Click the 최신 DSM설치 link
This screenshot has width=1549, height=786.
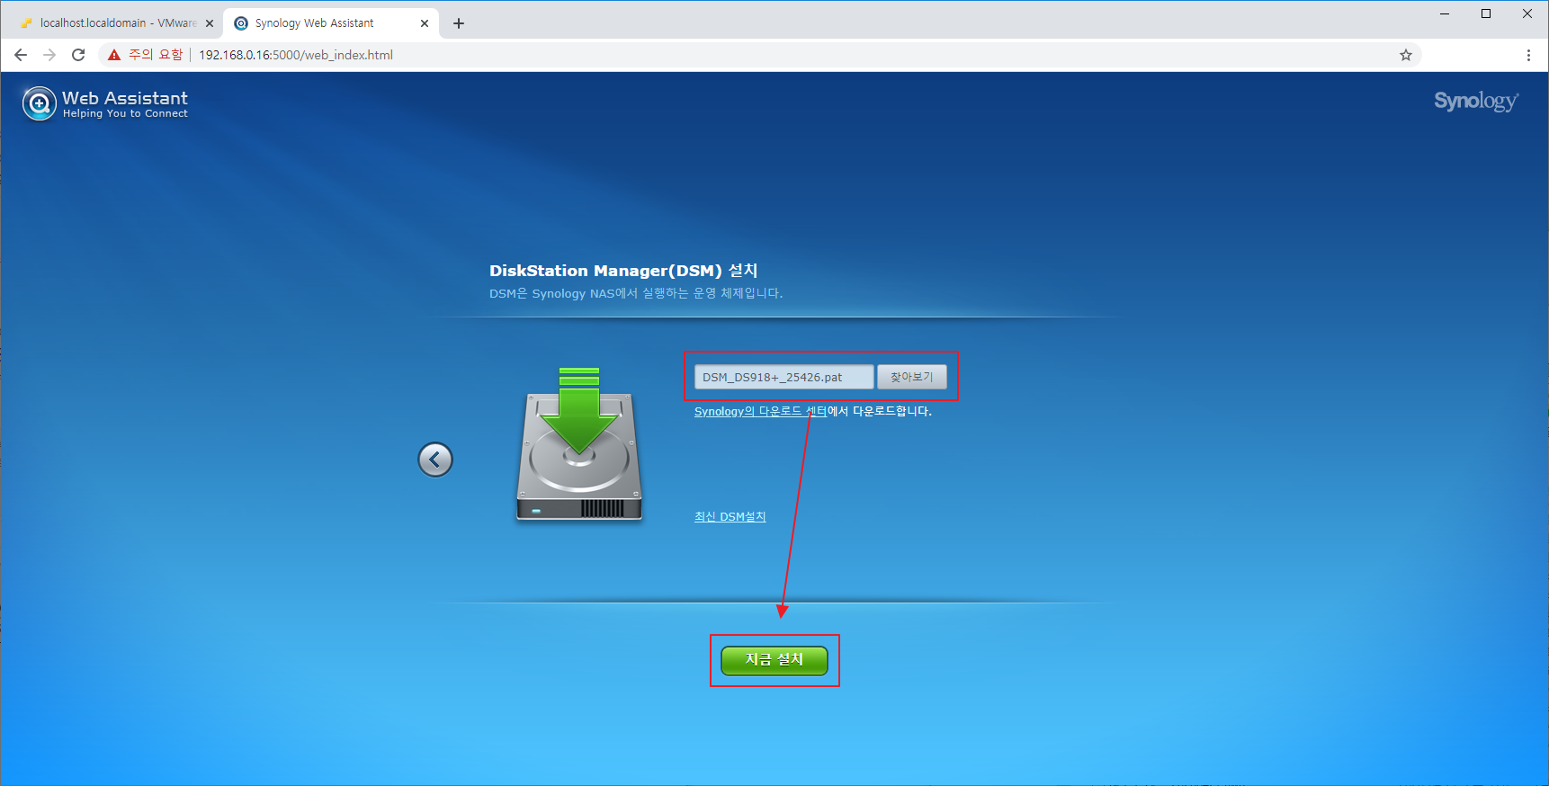[730, 516]
